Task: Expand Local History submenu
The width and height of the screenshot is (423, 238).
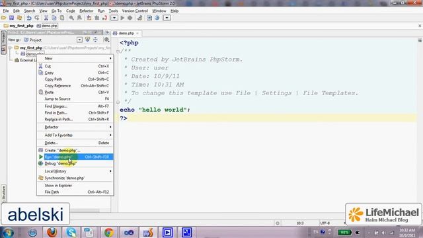Action: (75, 171)
